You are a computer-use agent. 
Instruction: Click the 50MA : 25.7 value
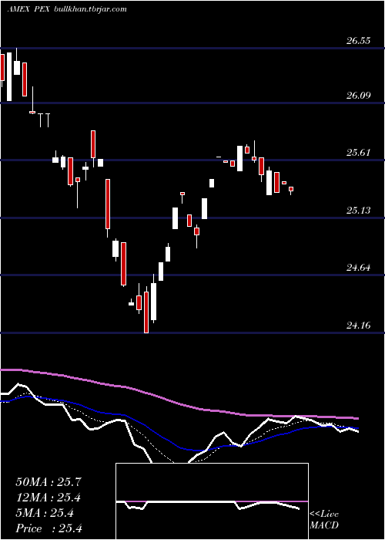pyautogui.click(x=49, y=482)
